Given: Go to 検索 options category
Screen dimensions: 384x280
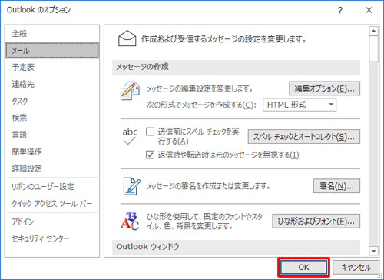Looking at the screenshot, I should pyautogui.click(x=52, y=118).
